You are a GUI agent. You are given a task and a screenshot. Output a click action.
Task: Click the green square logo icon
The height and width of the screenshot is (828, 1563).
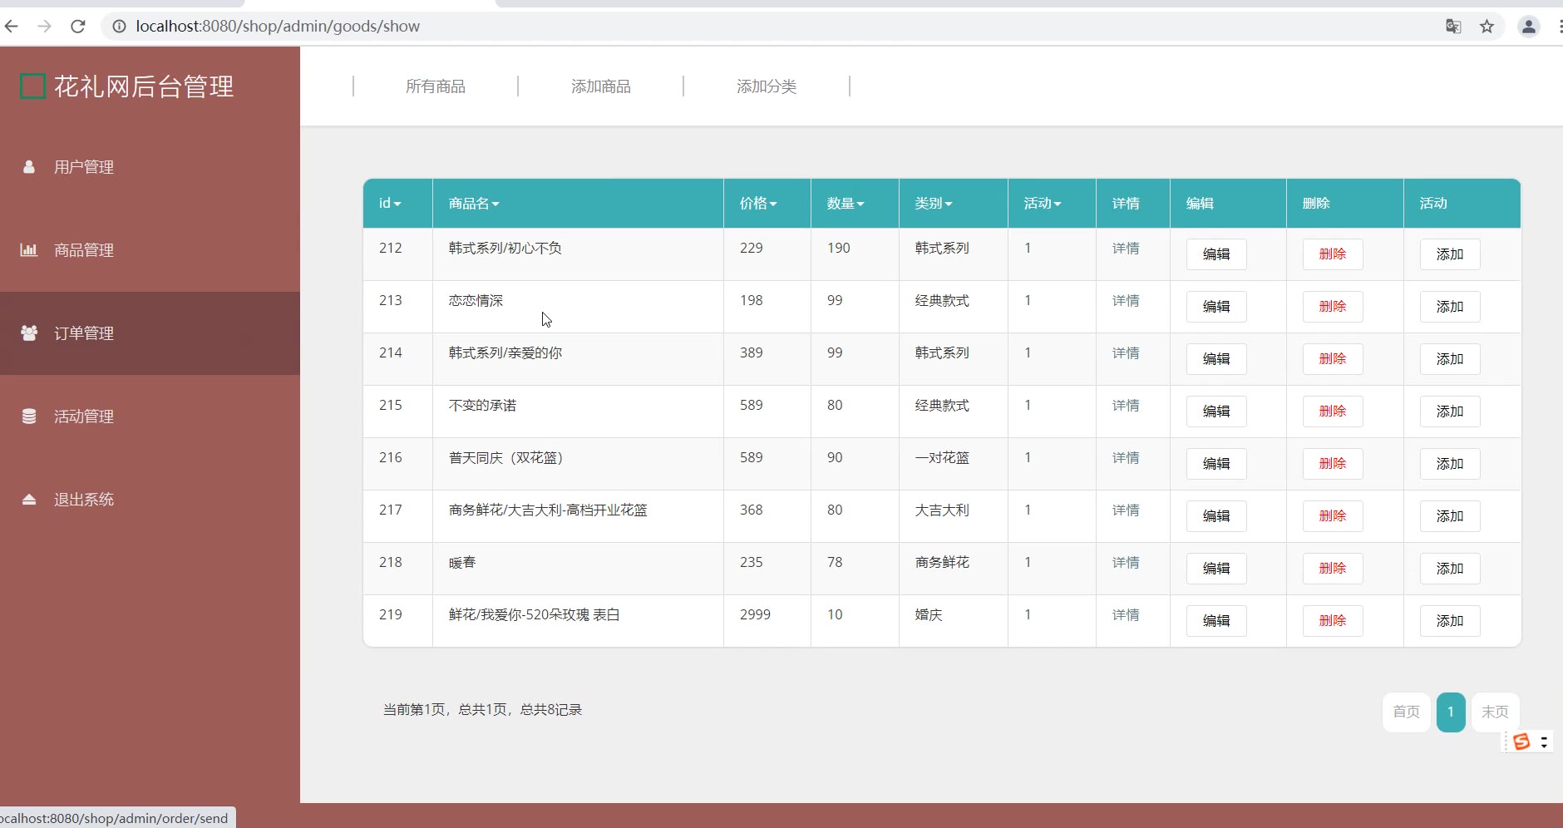pos(32,86)
